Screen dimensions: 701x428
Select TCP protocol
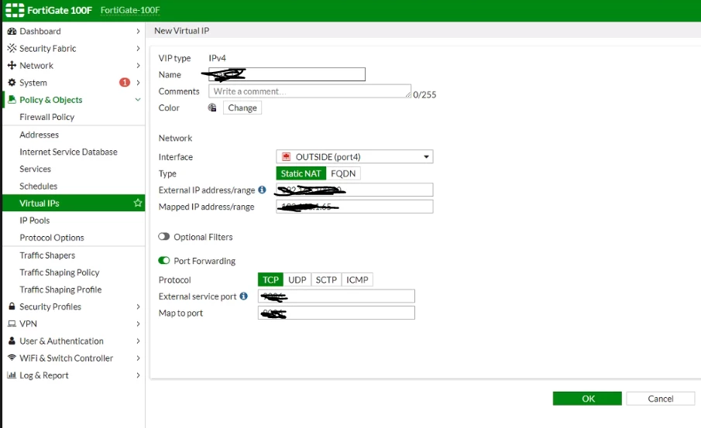270,279
